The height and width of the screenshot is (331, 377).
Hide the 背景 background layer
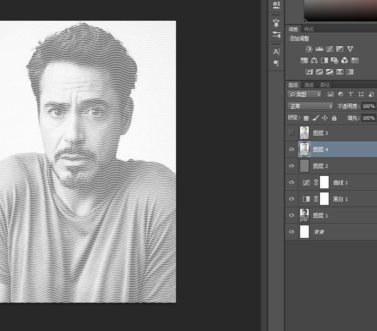point(291,232)
